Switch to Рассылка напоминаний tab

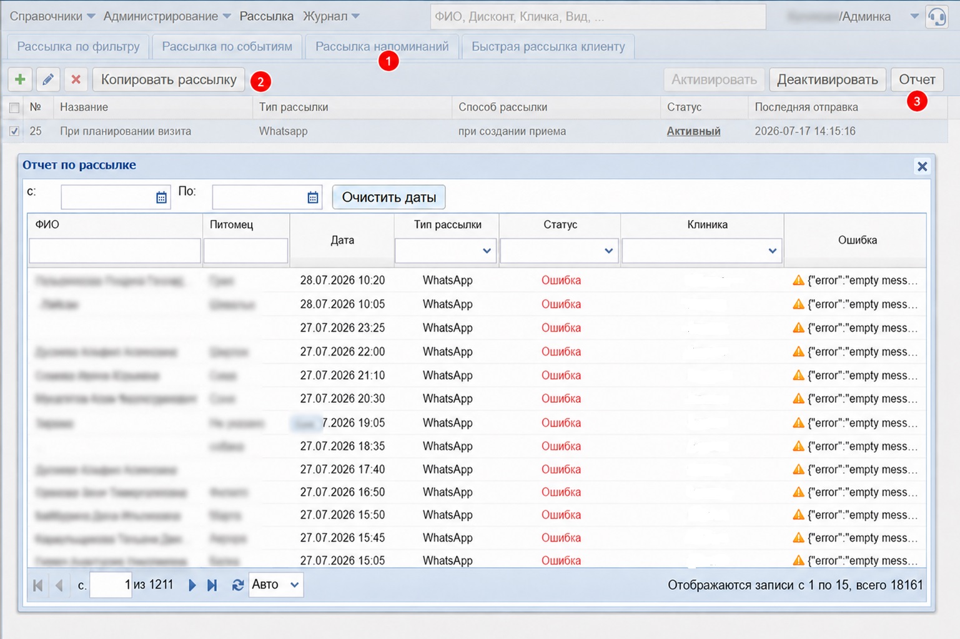click(382, 47)
